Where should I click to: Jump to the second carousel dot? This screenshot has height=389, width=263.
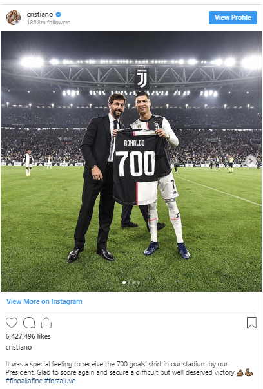129,283
